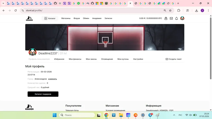Open Telegram from the taskbar

(x=150, y=115)
